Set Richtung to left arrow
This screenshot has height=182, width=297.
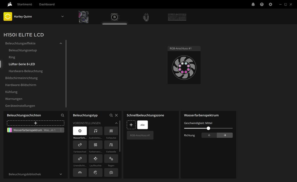(x=209, y=135)
